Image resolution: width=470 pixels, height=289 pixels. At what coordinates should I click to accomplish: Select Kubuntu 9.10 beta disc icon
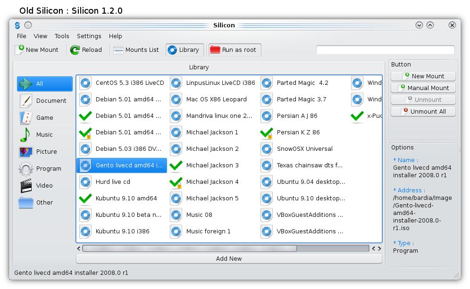click(x=85, y=215)
